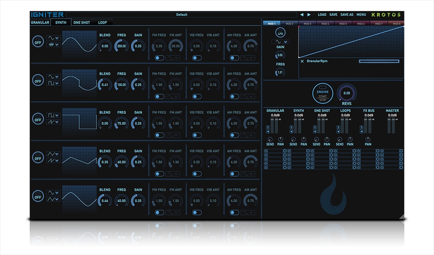Open the AM waveform dropdown on the 40.00 oscillator

(x=248, y=212)
